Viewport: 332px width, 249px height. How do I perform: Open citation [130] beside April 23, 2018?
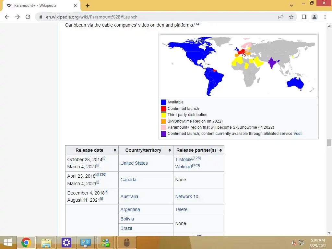click(x=102, y=174)
